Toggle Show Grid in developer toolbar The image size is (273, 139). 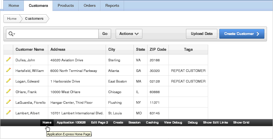pyautogui.click(x=241, y=122)
